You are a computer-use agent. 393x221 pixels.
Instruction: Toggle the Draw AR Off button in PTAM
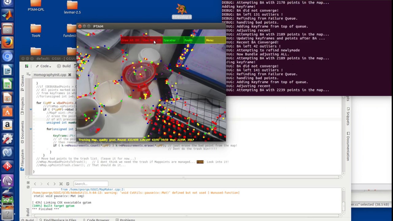click(x=131, y=40)
